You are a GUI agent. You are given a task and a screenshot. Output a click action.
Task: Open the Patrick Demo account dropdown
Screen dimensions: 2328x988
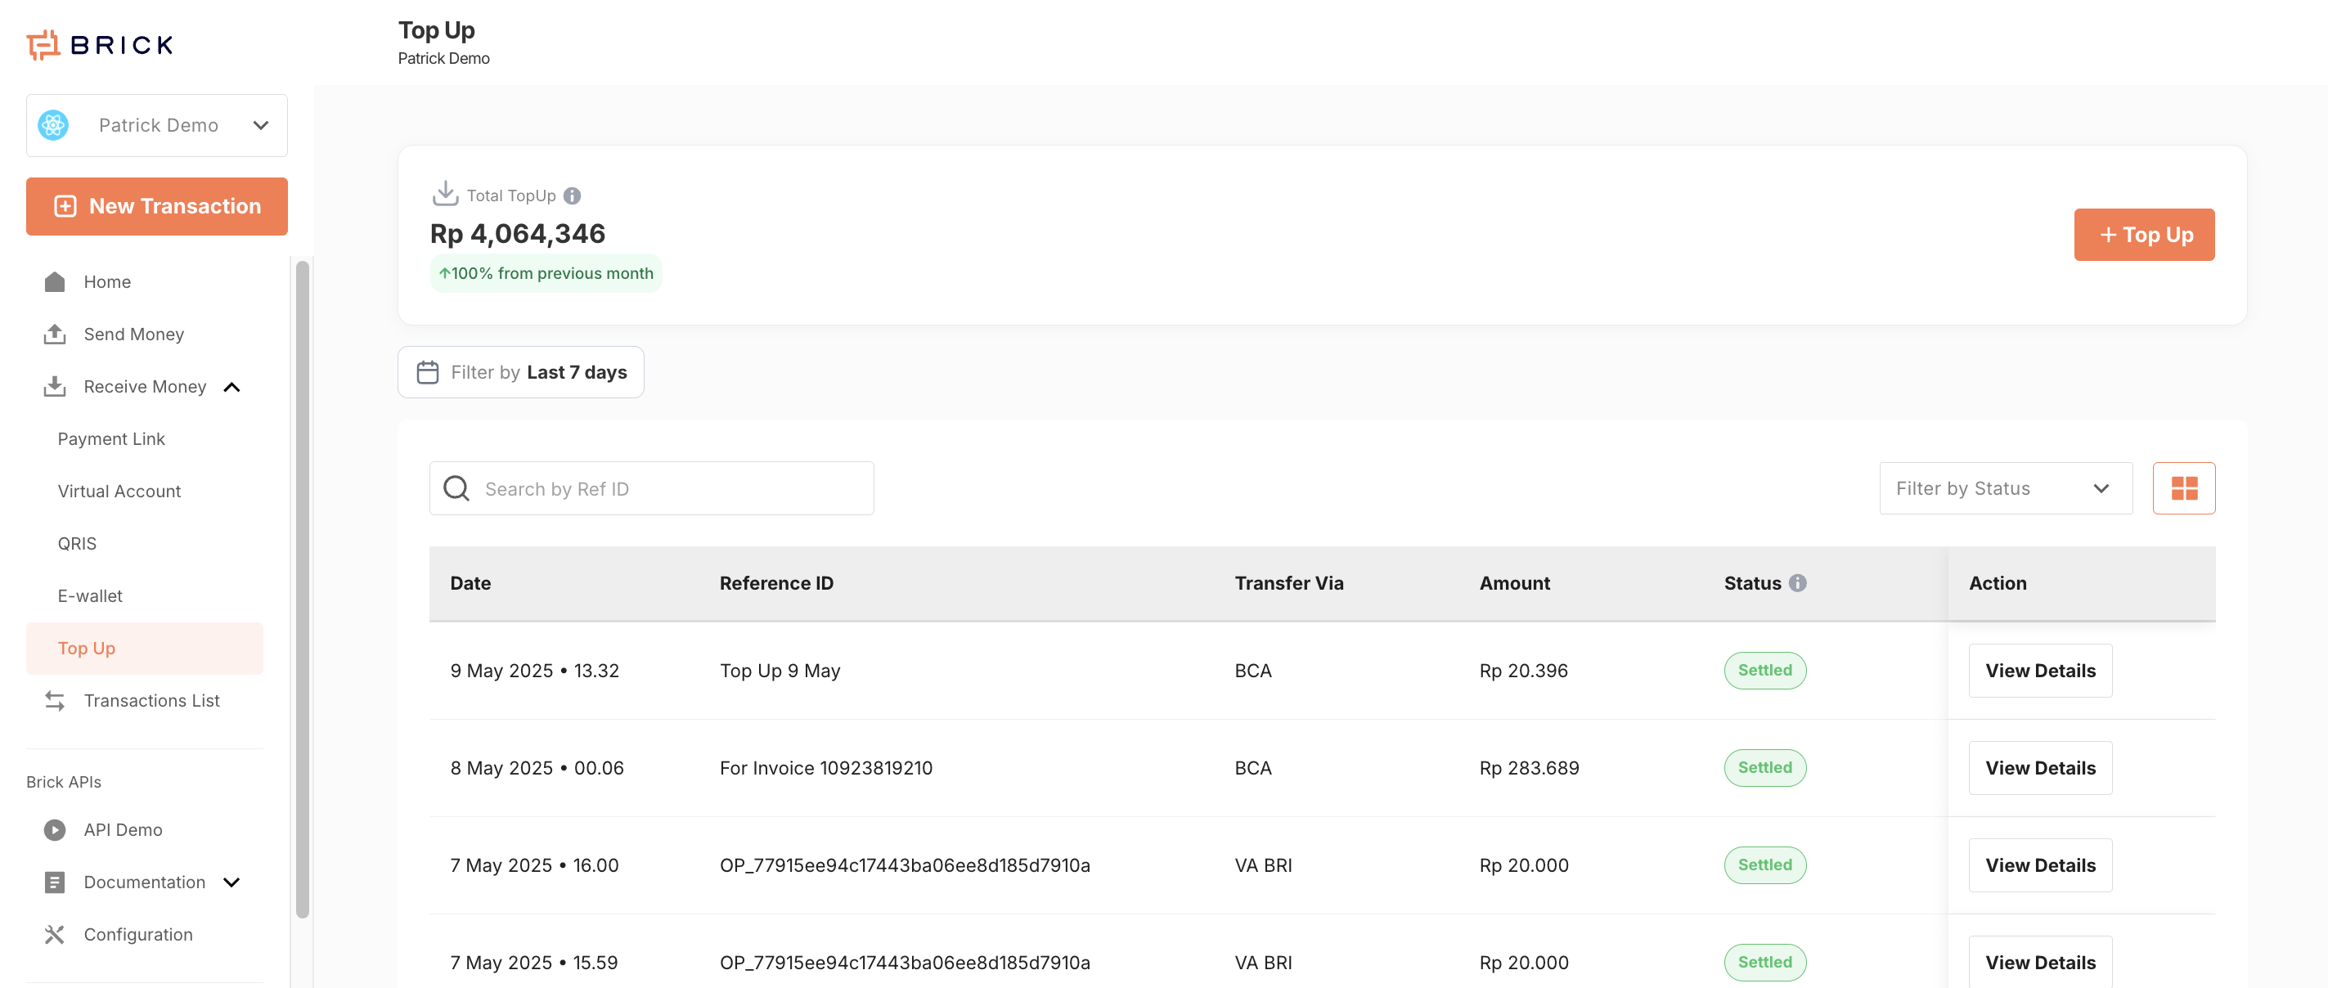click(x=156, y=126)
